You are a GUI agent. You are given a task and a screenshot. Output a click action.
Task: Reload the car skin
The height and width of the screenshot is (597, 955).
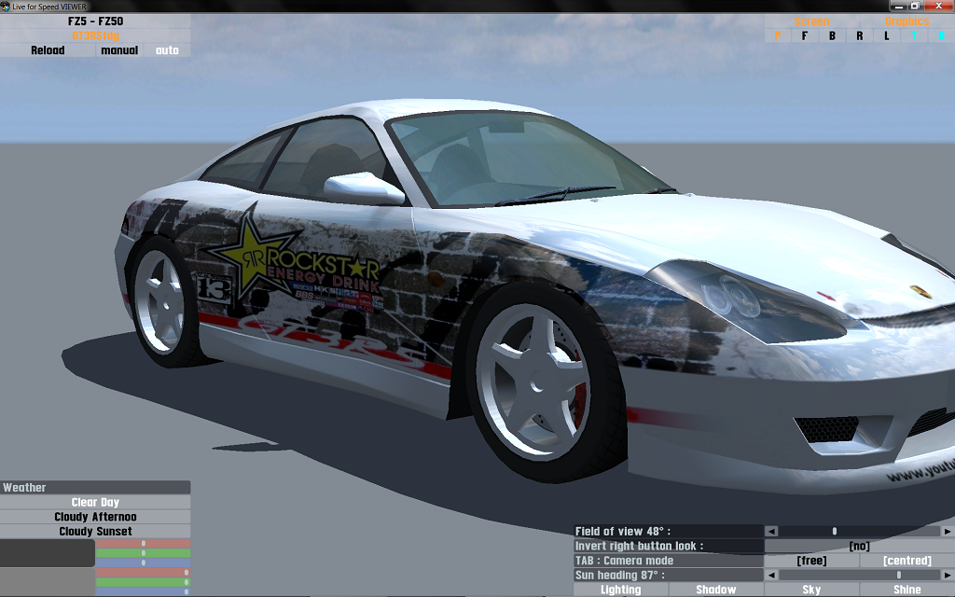(48, 50)
